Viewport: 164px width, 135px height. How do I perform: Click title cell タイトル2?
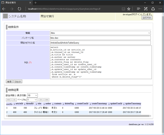(38, 112)
